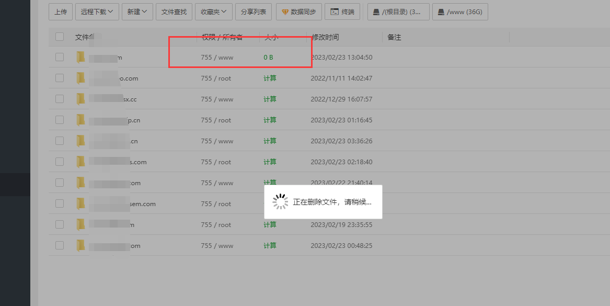Screen dimensions: 610x306
Task: Open folder icon in row dated 2023/02/19 23:35:55
Action: [x=80, y=224]
